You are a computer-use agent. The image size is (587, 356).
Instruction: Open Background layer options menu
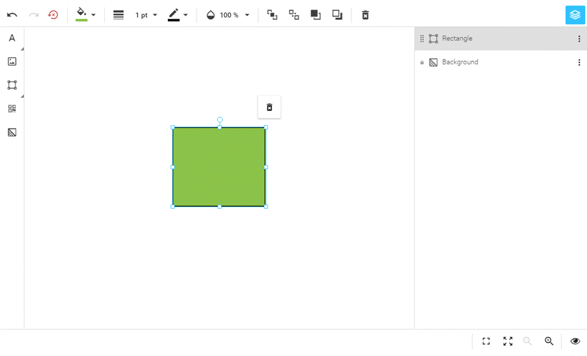579,62
